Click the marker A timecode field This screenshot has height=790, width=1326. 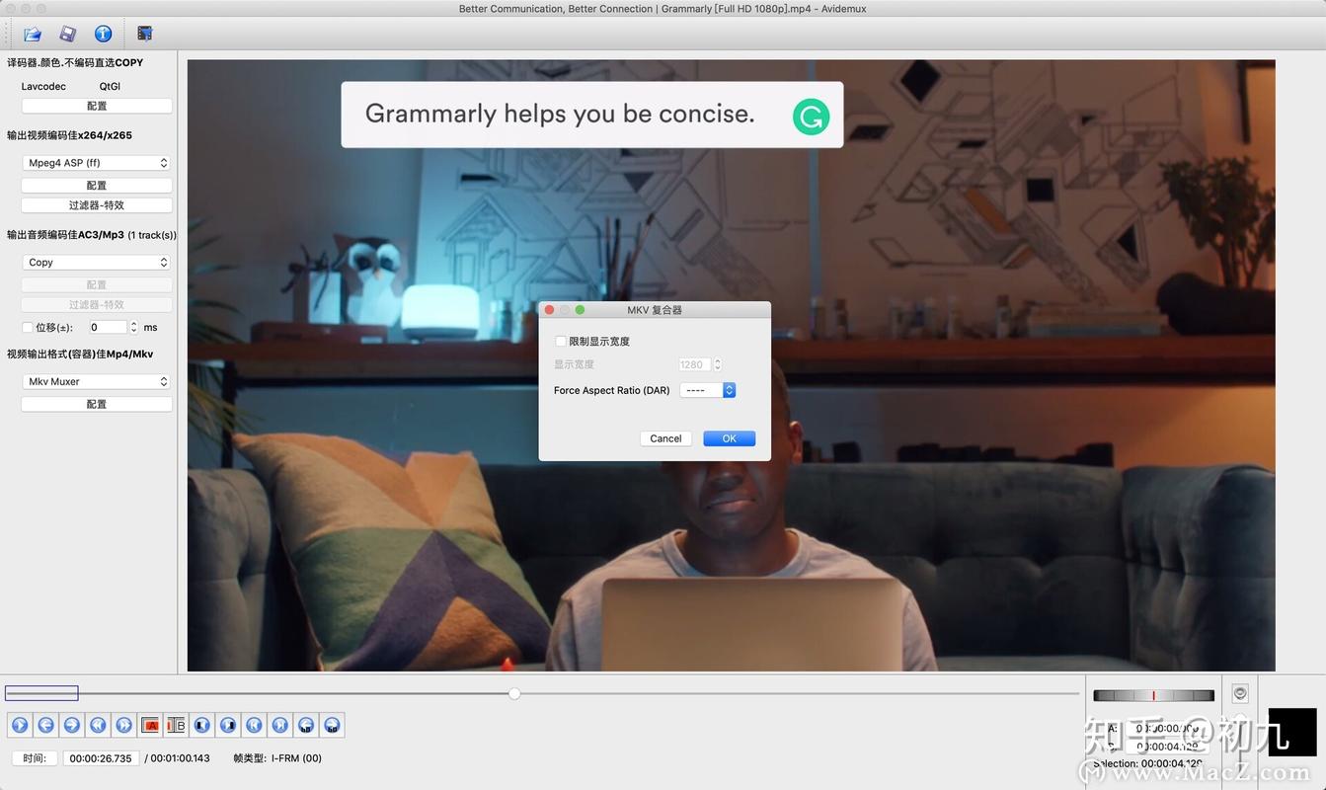(1167, 729)
